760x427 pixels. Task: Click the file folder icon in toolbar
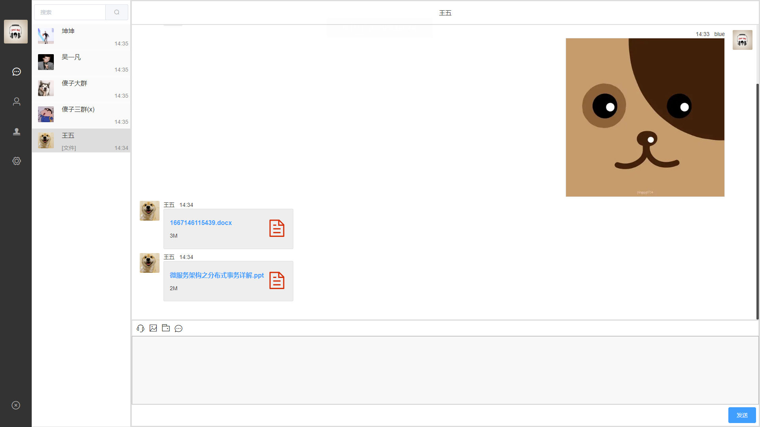click(x=166, y=328)
